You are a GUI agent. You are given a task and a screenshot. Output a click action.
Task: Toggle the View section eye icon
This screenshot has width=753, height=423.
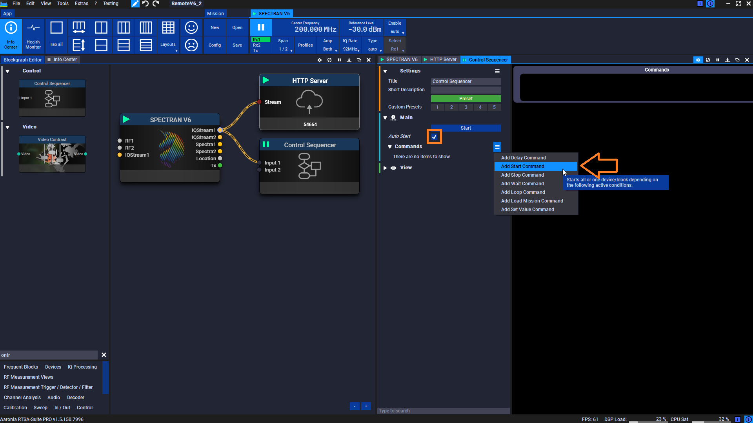(x=393, y=168)
